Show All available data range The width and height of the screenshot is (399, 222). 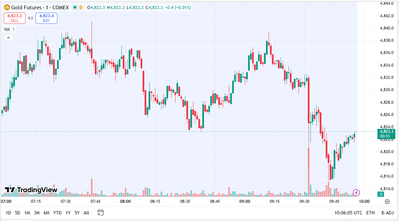pos(86,213)
